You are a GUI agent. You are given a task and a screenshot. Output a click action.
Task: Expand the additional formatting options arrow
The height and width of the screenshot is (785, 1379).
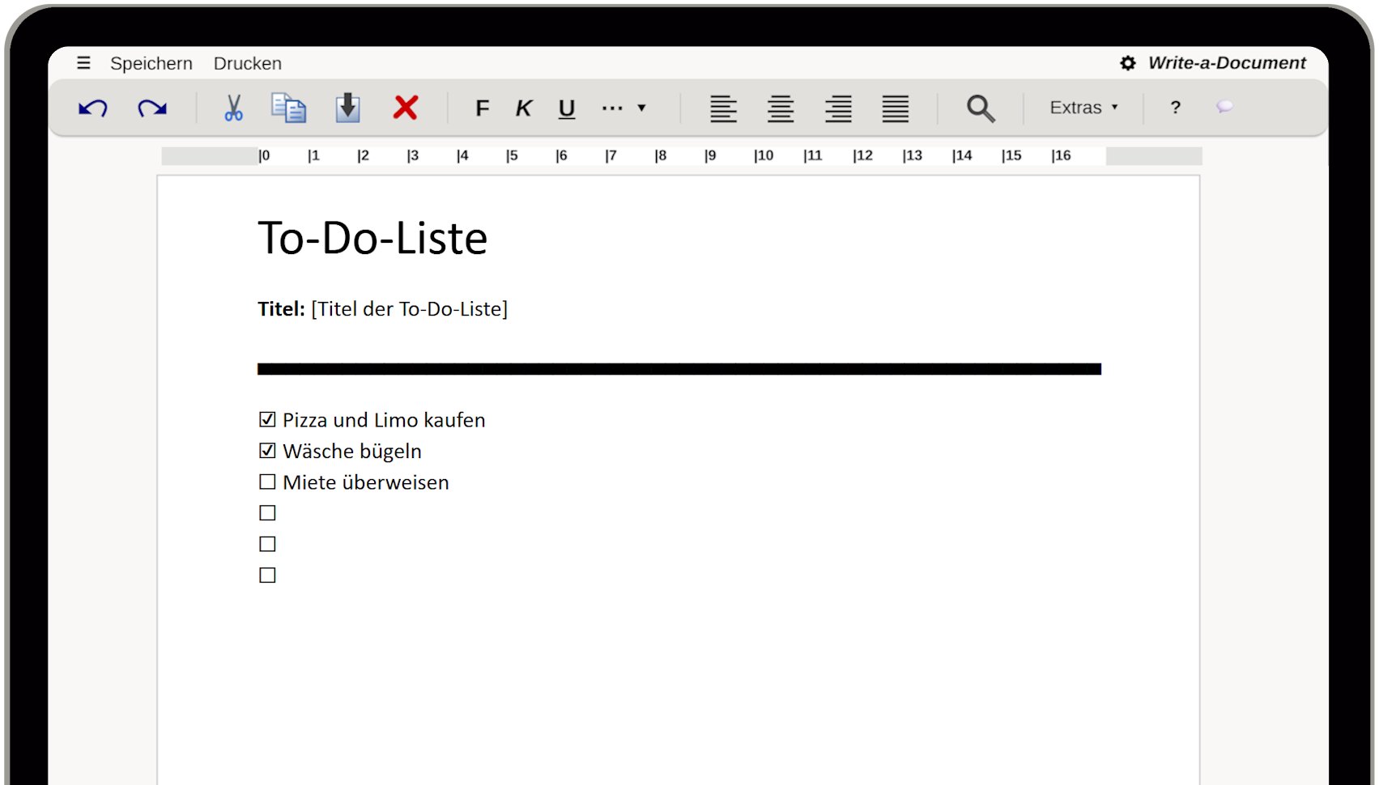click(x=641, y=108)
